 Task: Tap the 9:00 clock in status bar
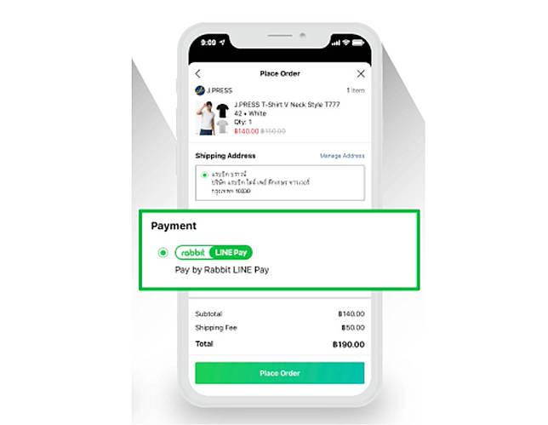(208, 43)
